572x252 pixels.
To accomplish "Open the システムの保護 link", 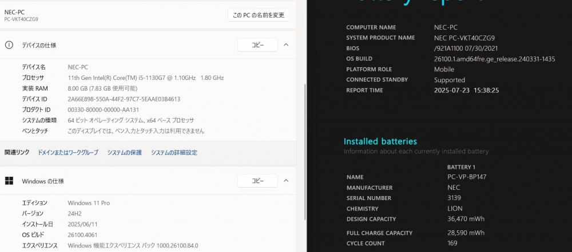I will [124, 153].
